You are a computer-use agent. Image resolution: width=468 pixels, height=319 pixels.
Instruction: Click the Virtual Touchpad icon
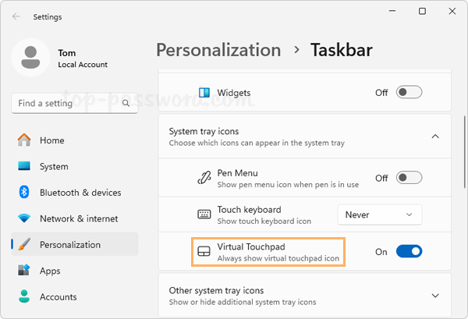[204, 252]
